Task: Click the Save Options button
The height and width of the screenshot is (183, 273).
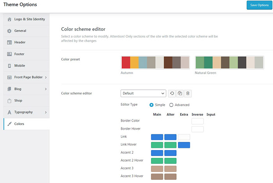Action: coord(259,5)
